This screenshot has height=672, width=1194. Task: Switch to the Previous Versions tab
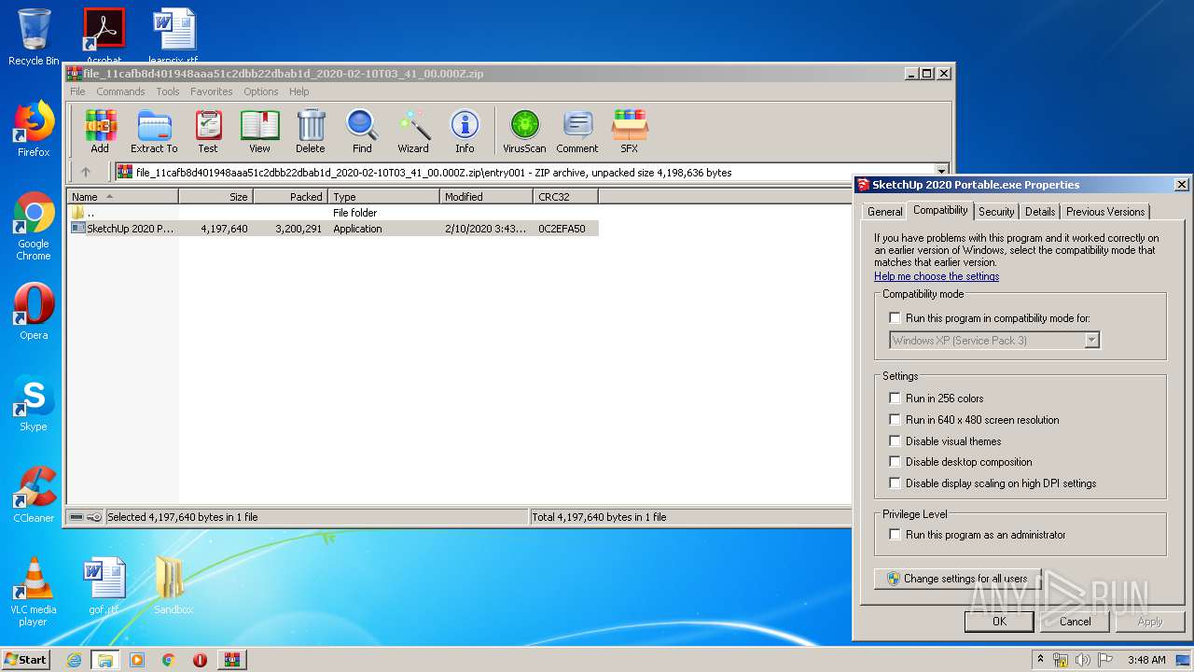[1105, 212]
